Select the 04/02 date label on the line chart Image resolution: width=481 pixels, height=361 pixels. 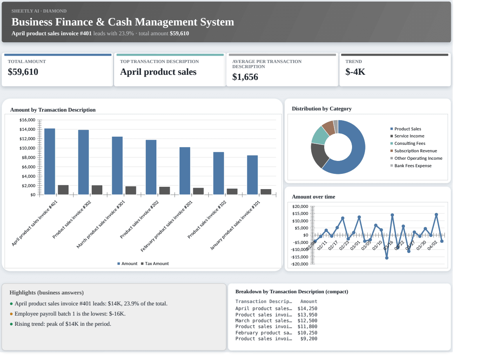pos(432,245)
